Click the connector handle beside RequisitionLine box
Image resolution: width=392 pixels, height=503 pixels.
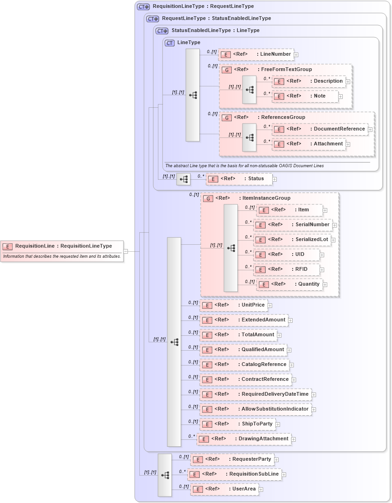[124, 251]
